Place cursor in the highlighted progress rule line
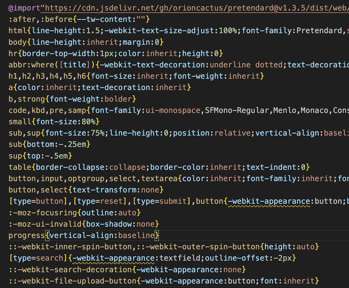 click(79, 235)
